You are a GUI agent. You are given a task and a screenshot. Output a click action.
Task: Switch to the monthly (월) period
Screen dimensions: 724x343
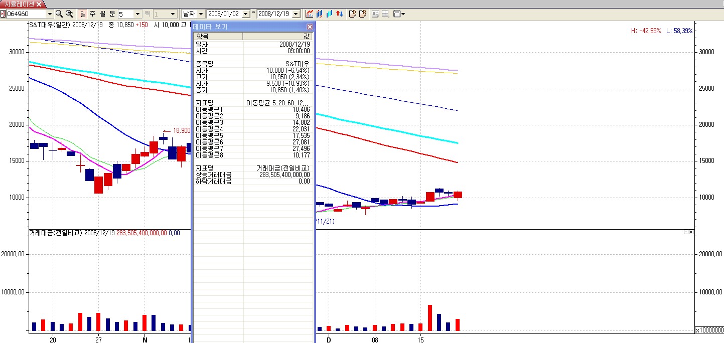[x=102, y=14]
